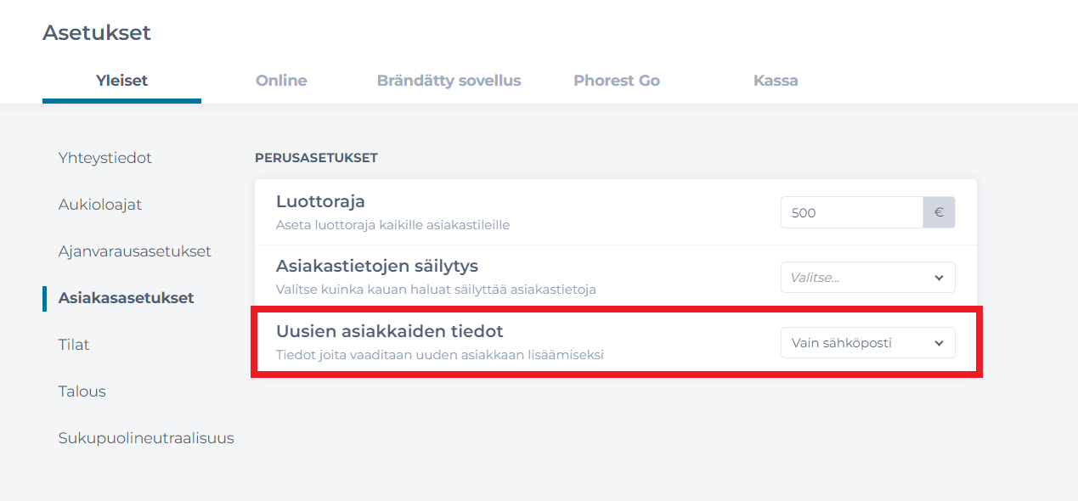This screenshot has width=1078, height=501.
Task: Open the Talous settings section
Action: coord(82,391)
